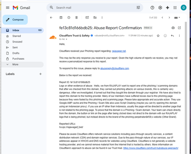
Task: Expand recipient details next to 'to me'
Action: [x=66, y=39]
